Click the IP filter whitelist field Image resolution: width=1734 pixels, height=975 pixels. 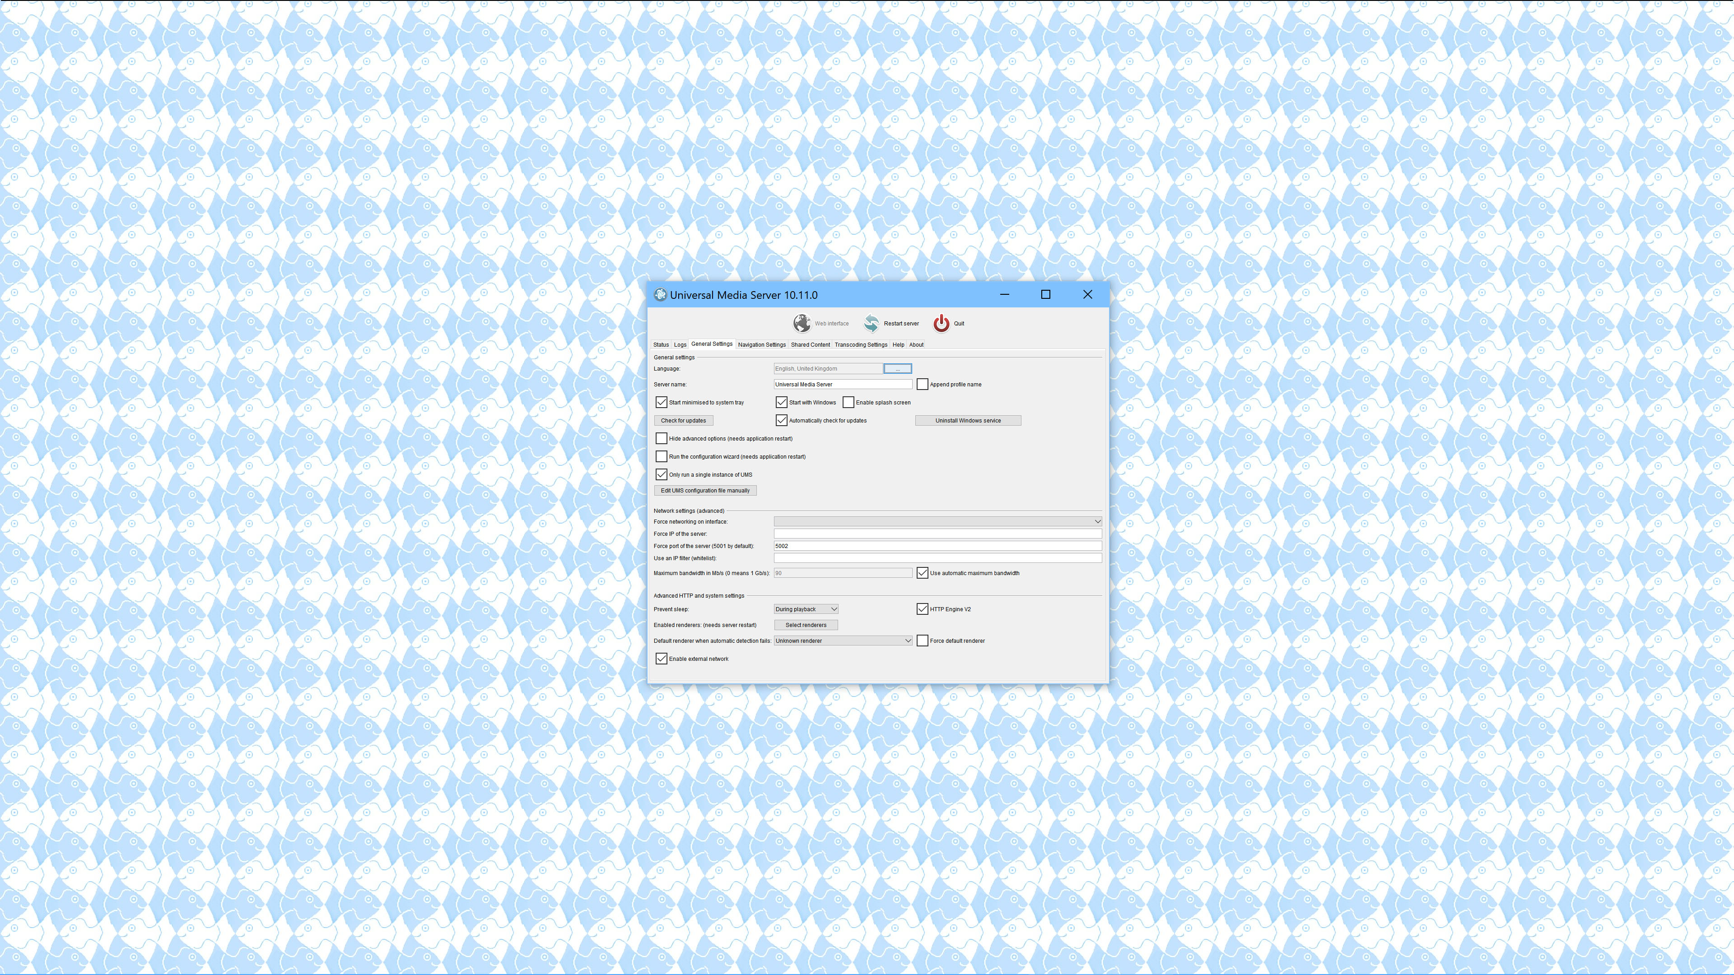click(x=938, y=558)
